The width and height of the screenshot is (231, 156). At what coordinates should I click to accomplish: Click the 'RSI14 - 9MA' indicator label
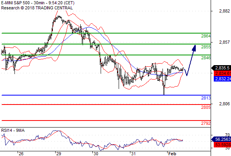tap(13, 130)
